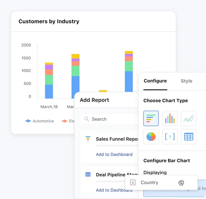Click the Search field in Add Report
The width and height of the screenshot is (206, 199).
(x=109, y=119)
